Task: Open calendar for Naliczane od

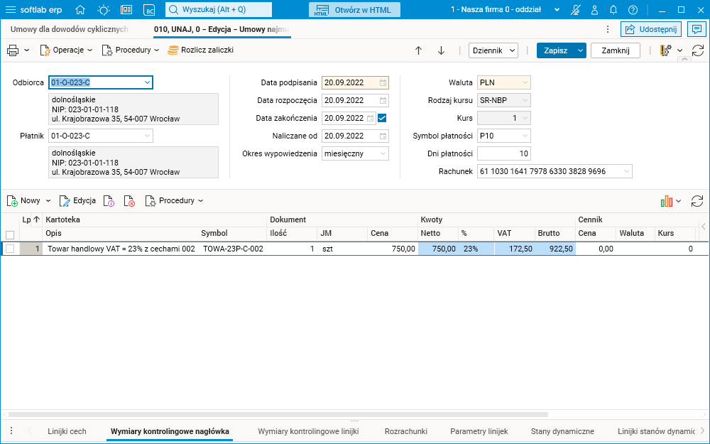Action: click(x=383, y=136)
